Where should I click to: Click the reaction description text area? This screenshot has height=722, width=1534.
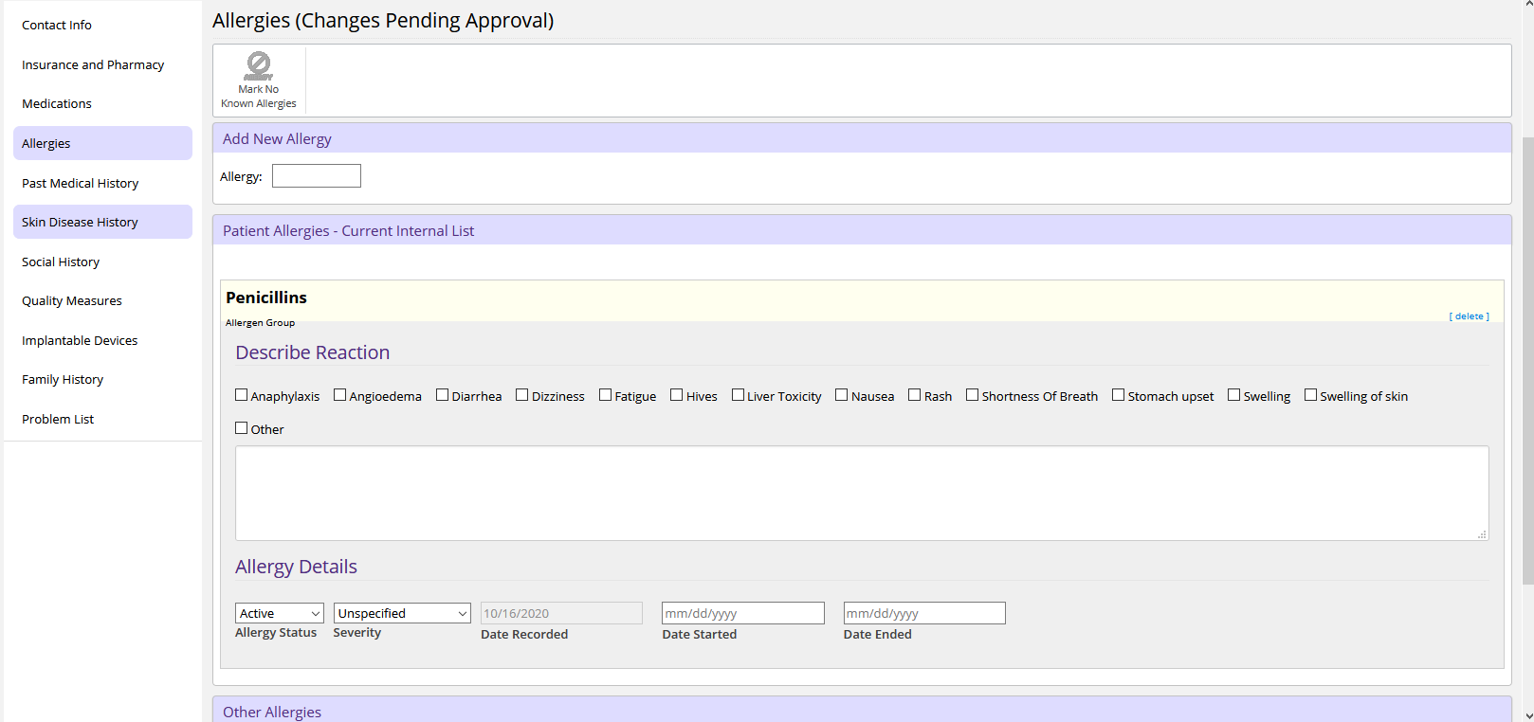tap(862, 494)
